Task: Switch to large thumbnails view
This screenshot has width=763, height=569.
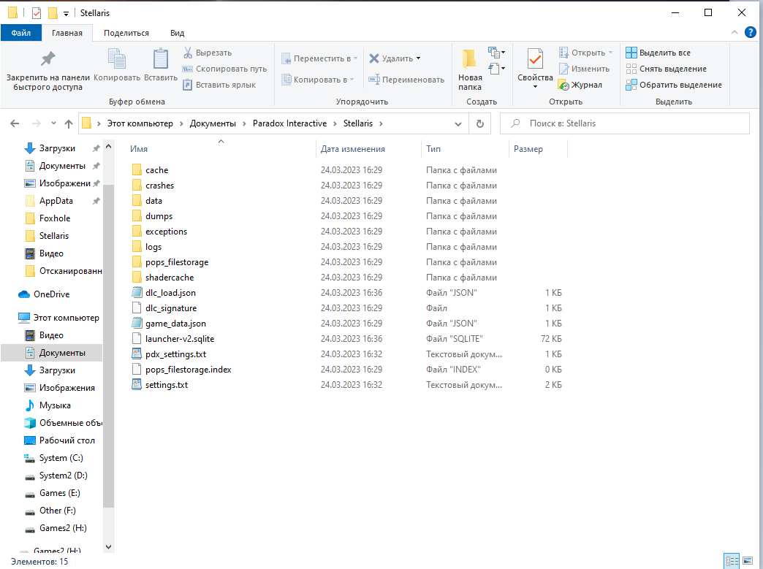Action: [748, 561]
